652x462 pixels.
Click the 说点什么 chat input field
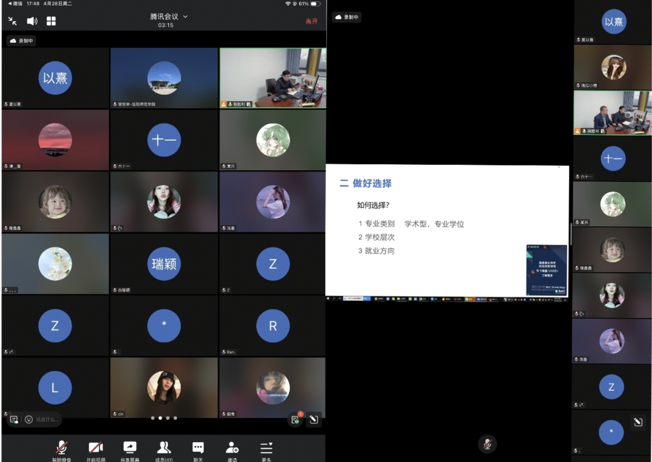tap(47, 419)
